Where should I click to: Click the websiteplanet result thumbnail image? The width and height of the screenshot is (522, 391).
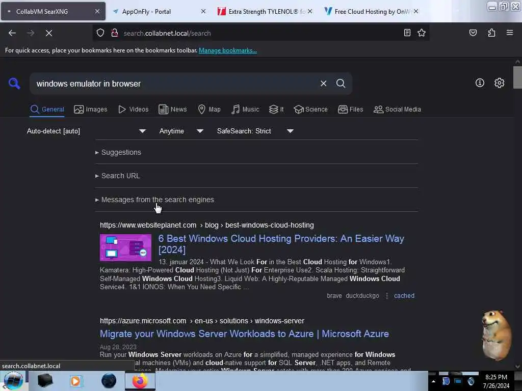(x=125, y=248)
